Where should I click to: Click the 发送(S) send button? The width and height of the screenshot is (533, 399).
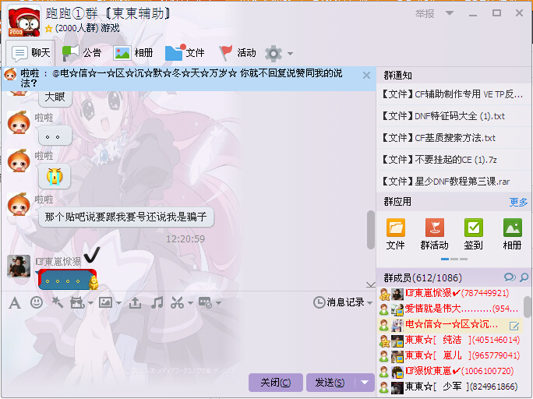click(x=330, y=383)
